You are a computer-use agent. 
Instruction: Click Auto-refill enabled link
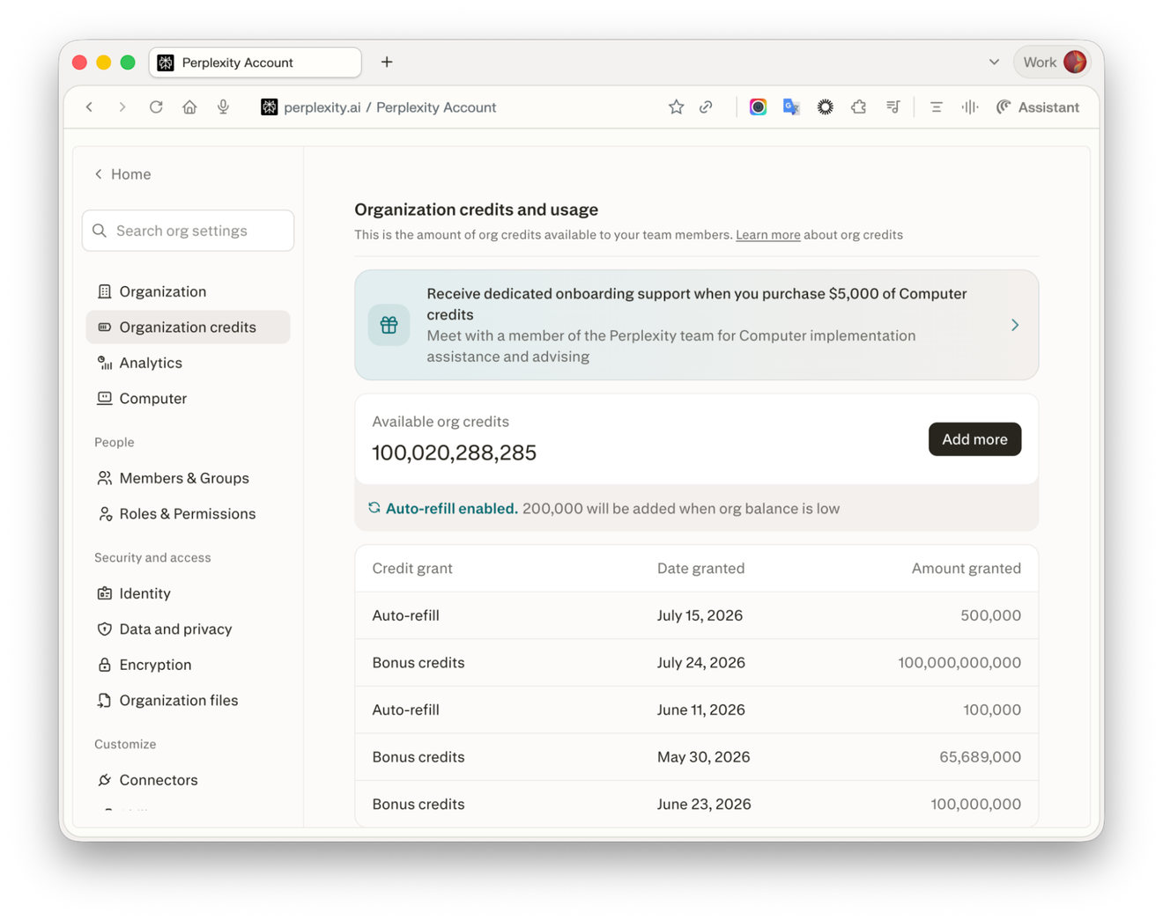click(x=451, y=509)
